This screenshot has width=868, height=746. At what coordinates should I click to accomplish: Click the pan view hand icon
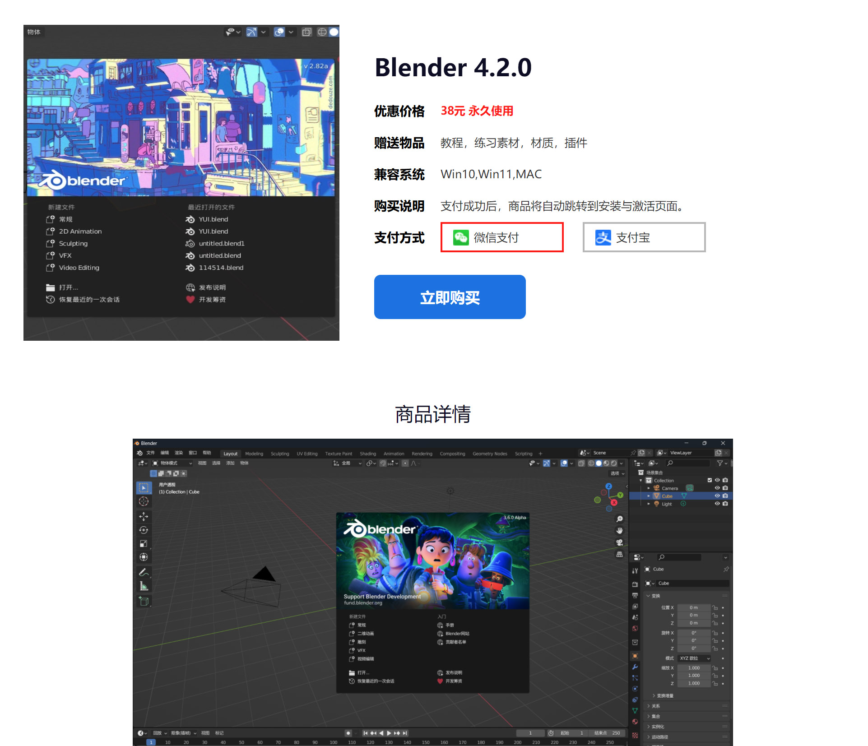(x=620, y=531)
